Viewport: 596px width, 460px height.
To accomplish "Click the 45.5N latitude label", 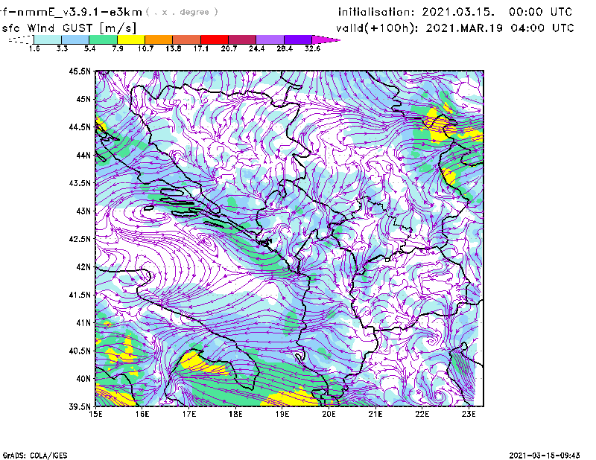I will click(80, 71).
